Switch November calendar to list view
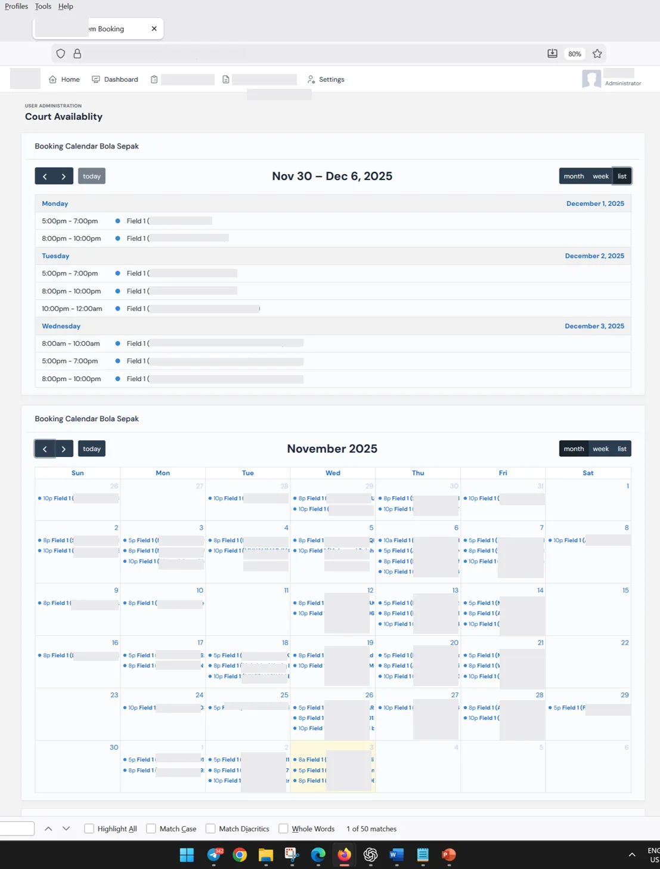This screenshot has width=660, height=869. 622,449
